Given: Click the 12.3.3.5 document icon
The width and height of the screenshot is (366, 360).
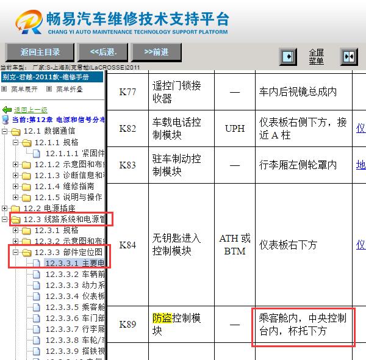Looking at the screenshot, I should (x=36, y=308).
